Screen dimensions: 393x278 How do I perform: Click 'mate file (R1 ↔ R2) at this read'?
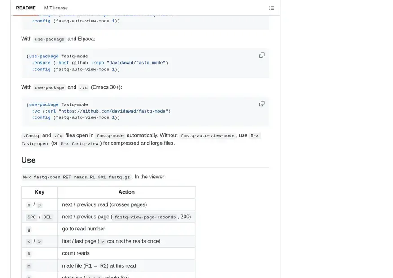tap(99, 266)
